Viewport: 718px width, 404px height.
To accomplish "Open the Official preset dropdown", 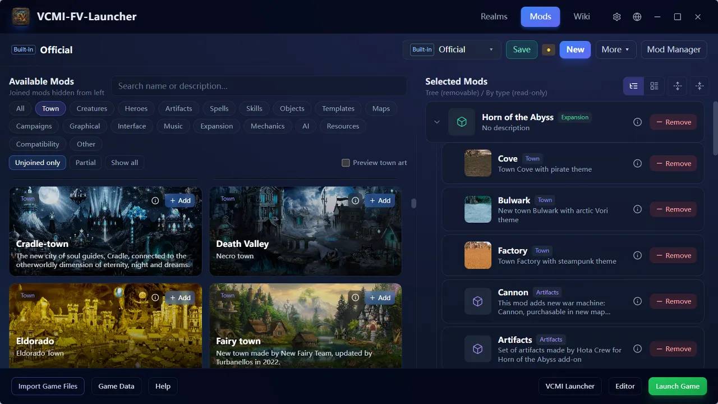I will (452, 49).
